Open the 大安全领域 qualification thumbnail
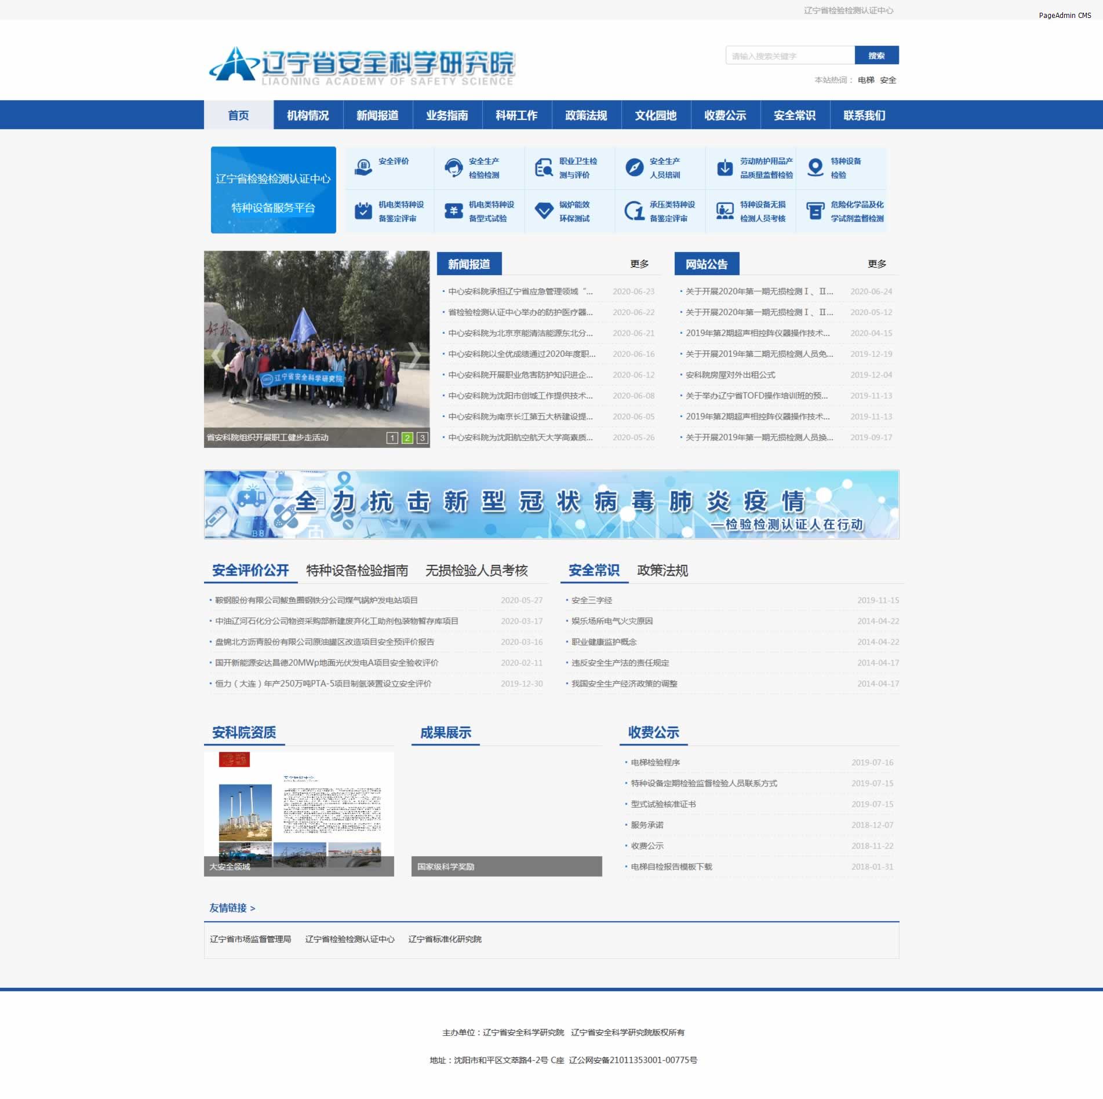This screenshot has width=1103, height=1099. (299, 814)
